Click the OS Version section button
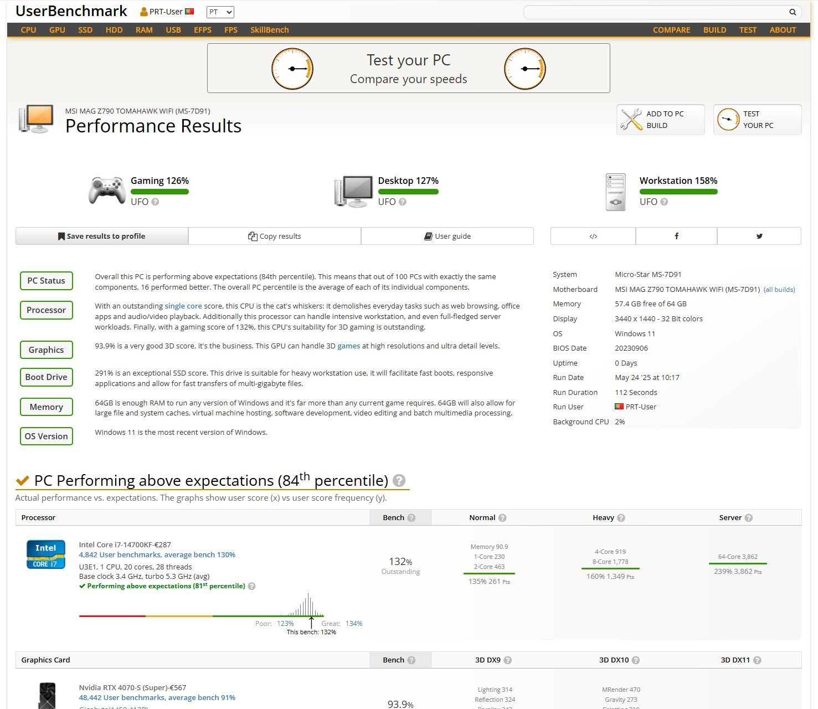 pyautogui.click(x=47, y=436)
